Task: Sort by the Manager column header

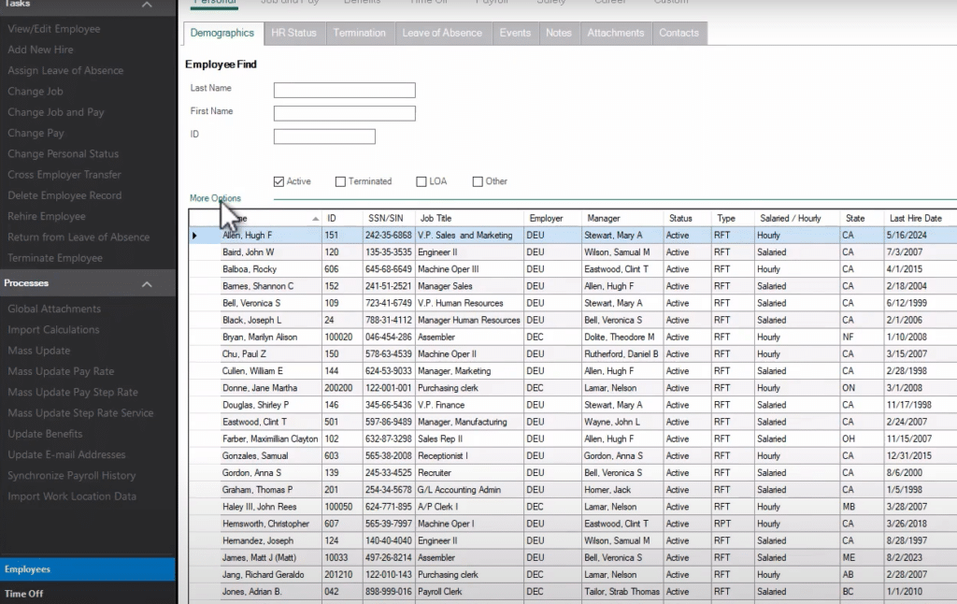Action: tap(622, 218)
